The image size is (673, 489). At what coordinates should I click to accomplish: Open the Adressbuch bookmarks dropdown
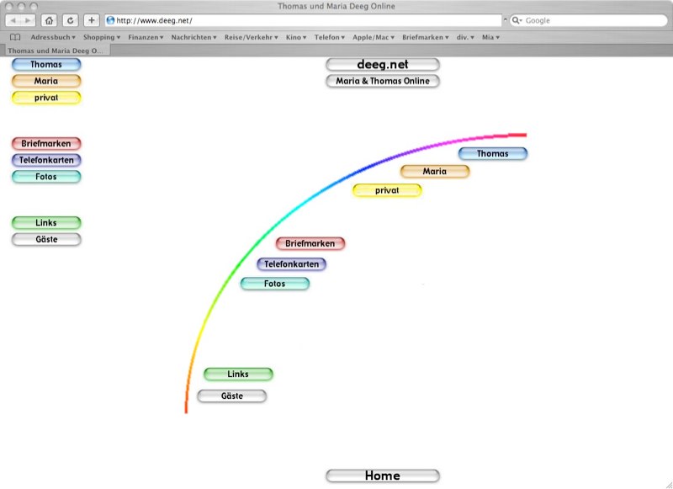tap(53, 38)
